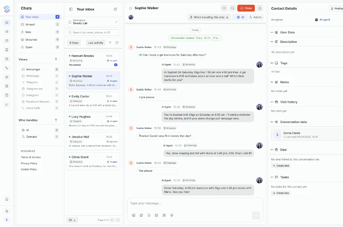Viewport: 343px width, 227px height.
Task: Click the search icon in chat header
Action: click(x=232, y=8)
